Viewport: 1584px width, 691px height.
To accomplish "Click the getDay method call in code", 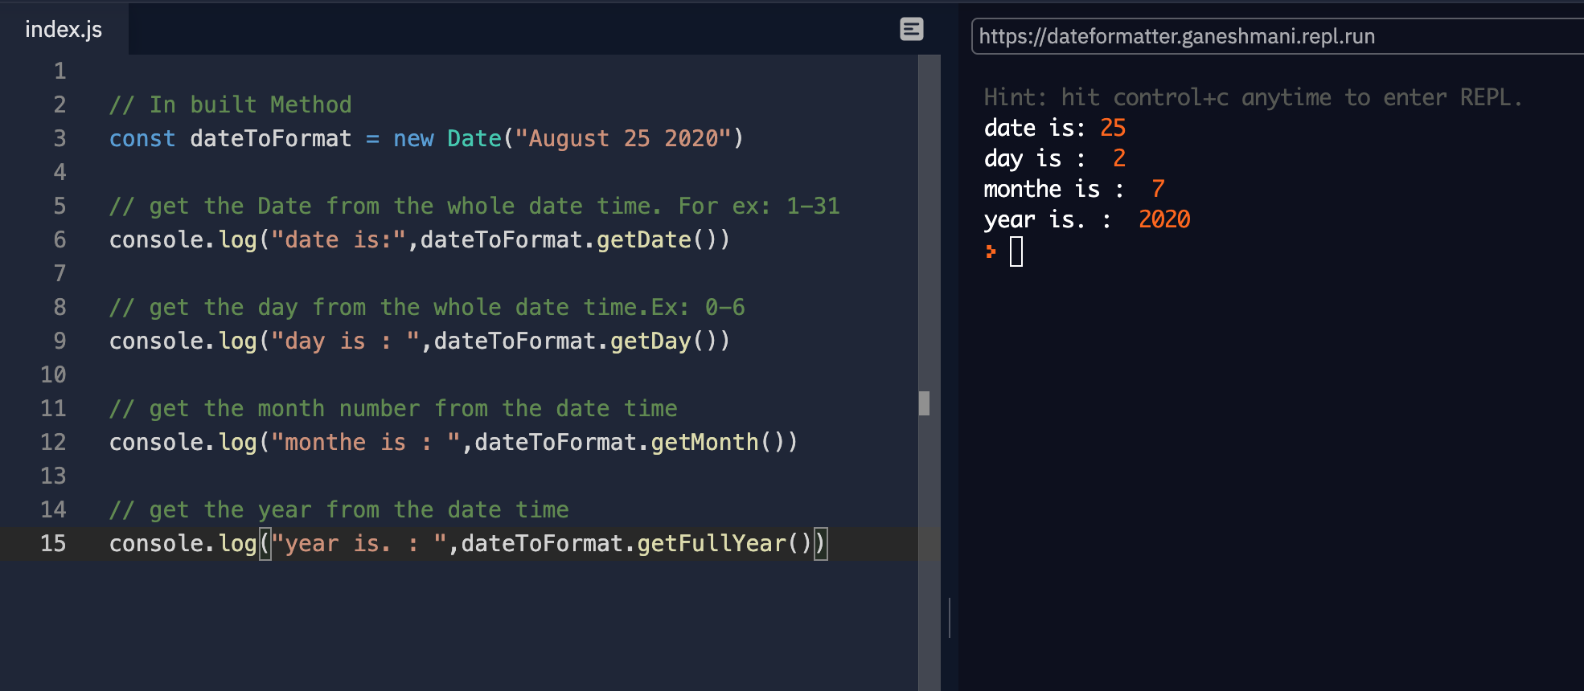I will pyautogui.click(x=650, y=341).
